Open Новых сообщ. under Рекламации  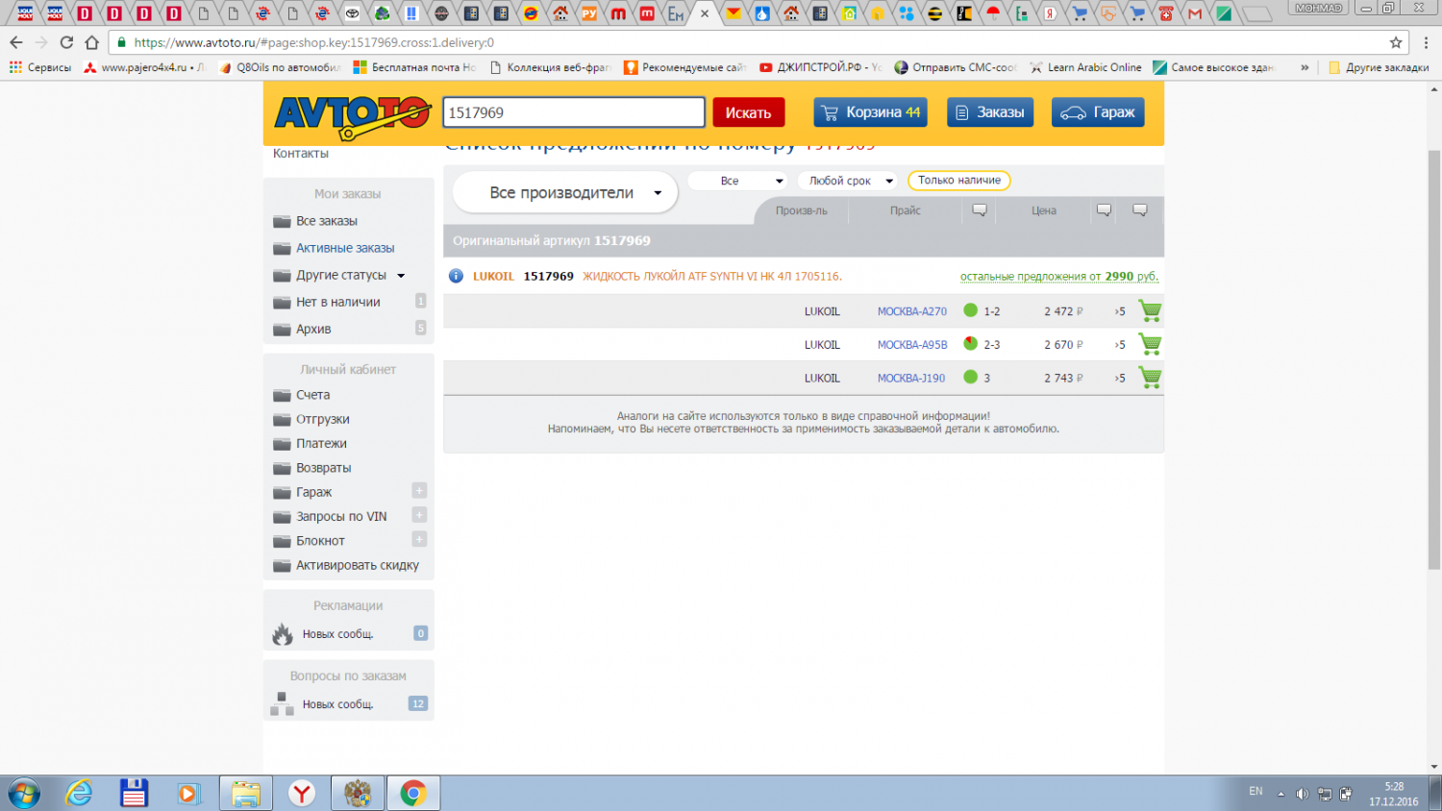338,634
